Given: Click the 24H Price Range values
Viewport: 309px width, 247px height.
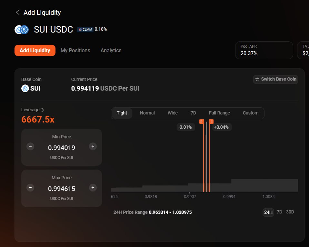Looking at the screenshot, I should pyautogui.click(x=170, y=212).
